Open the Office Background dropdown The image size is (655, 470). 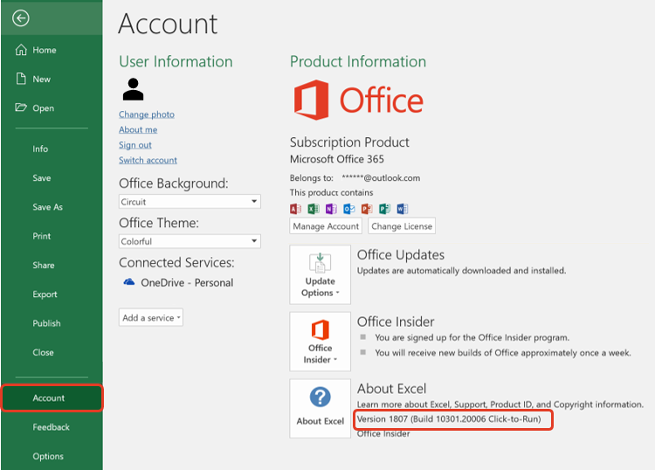(x=190, y=202)
